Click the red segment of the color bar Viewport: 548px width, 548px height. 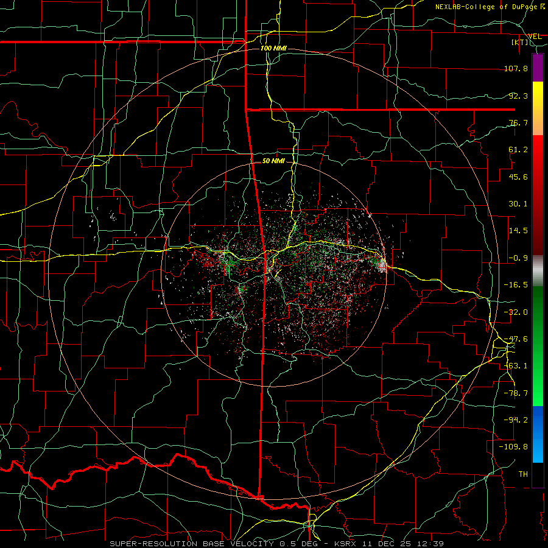538,195
